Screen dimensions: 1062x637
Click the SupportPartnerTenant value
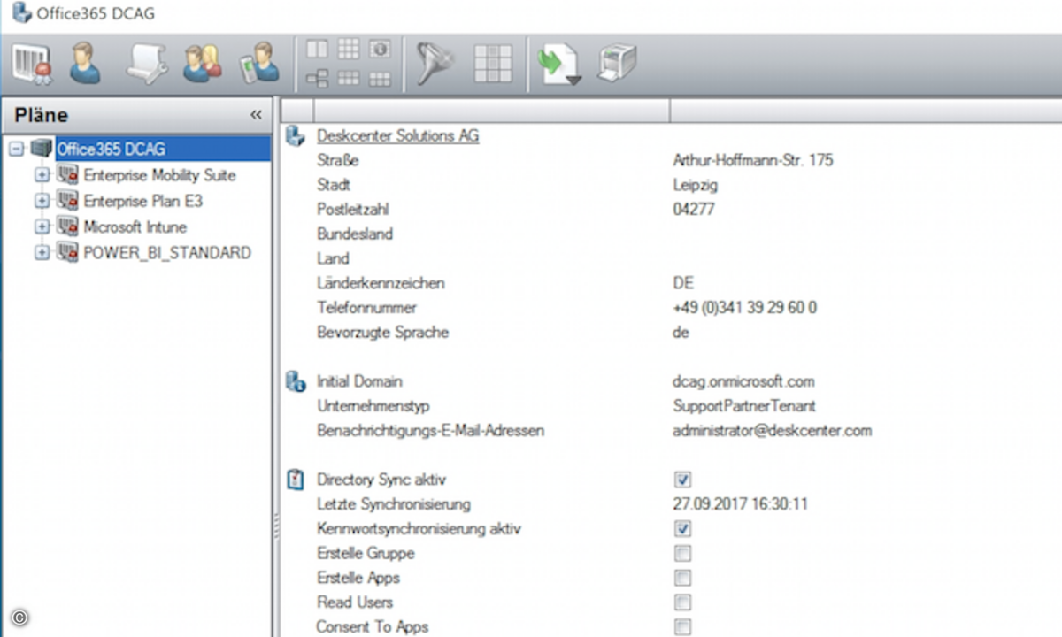coord(743,406)
